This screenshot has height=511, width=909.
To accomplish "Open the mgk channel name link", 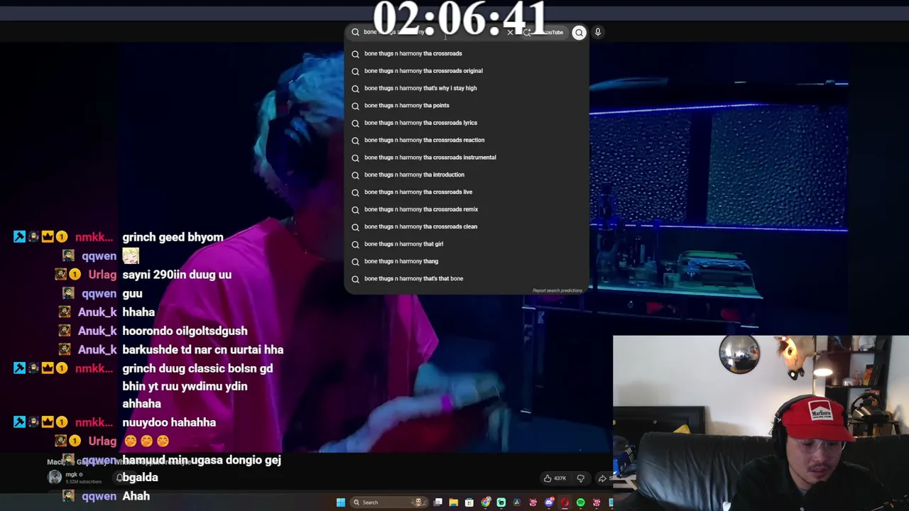I will point(71,474).
